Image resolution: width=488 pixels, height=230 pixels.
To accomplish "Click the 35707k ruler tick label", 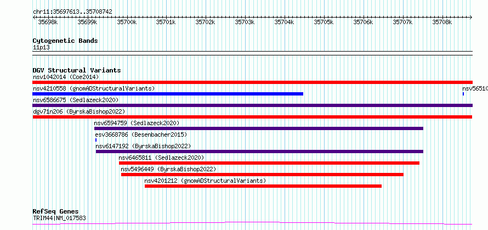I will (x=404, y=22).
